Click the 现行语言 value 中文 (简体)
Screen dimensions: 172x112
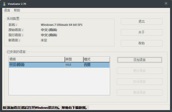49,35
